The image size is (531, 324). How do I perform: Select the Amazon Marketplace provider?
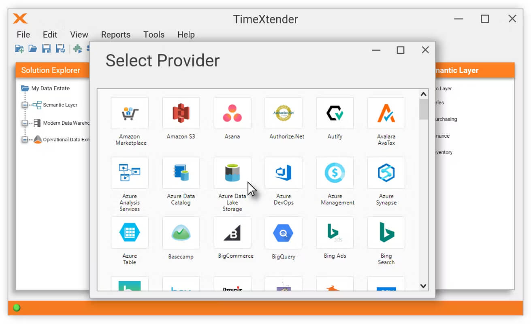tap(130, 113)
